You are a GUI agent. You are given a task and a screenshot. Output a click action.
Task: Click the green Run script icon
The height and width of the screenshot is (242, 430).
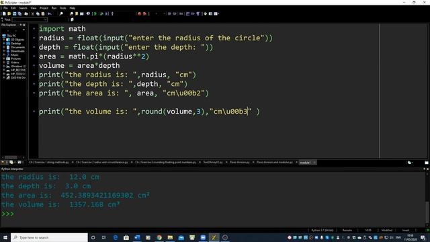click(x=95, y=13)
